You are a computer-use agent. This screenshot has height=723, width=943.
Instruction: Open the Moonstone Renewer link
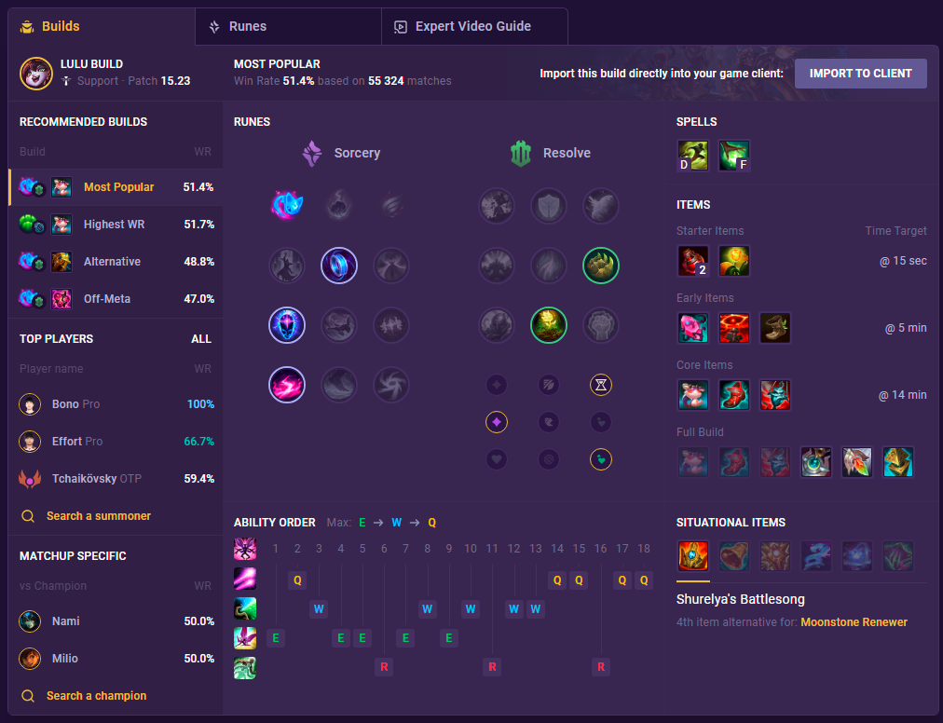click(854, 622)
